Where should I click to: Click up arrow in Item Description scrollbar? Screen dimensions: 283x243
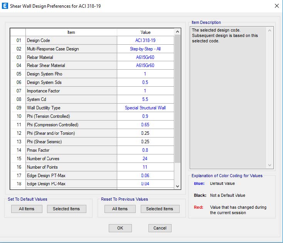click(270, 30)
